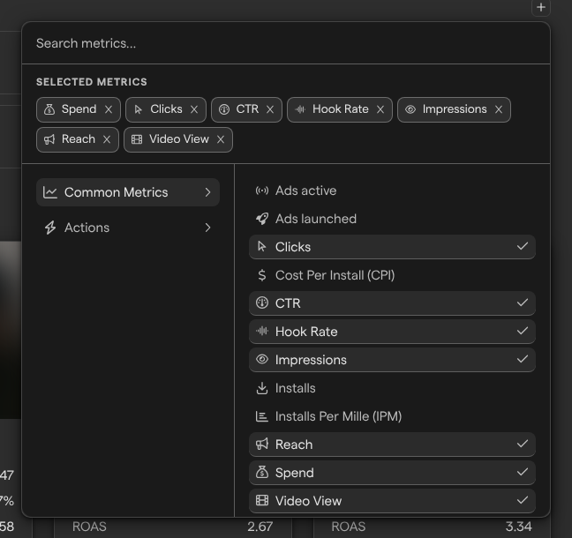Click the Spend chip label
This screenshot has height=538, width=572.
pyautogui.click(x=79, y=109)
